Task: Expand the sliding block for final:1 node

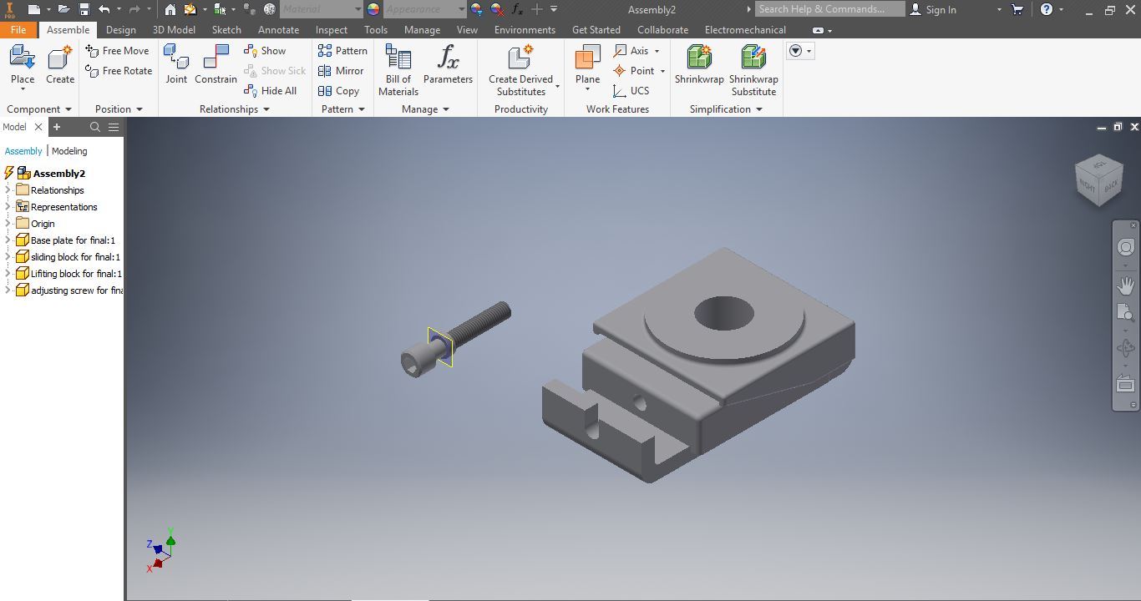Action: click(8, 257)
